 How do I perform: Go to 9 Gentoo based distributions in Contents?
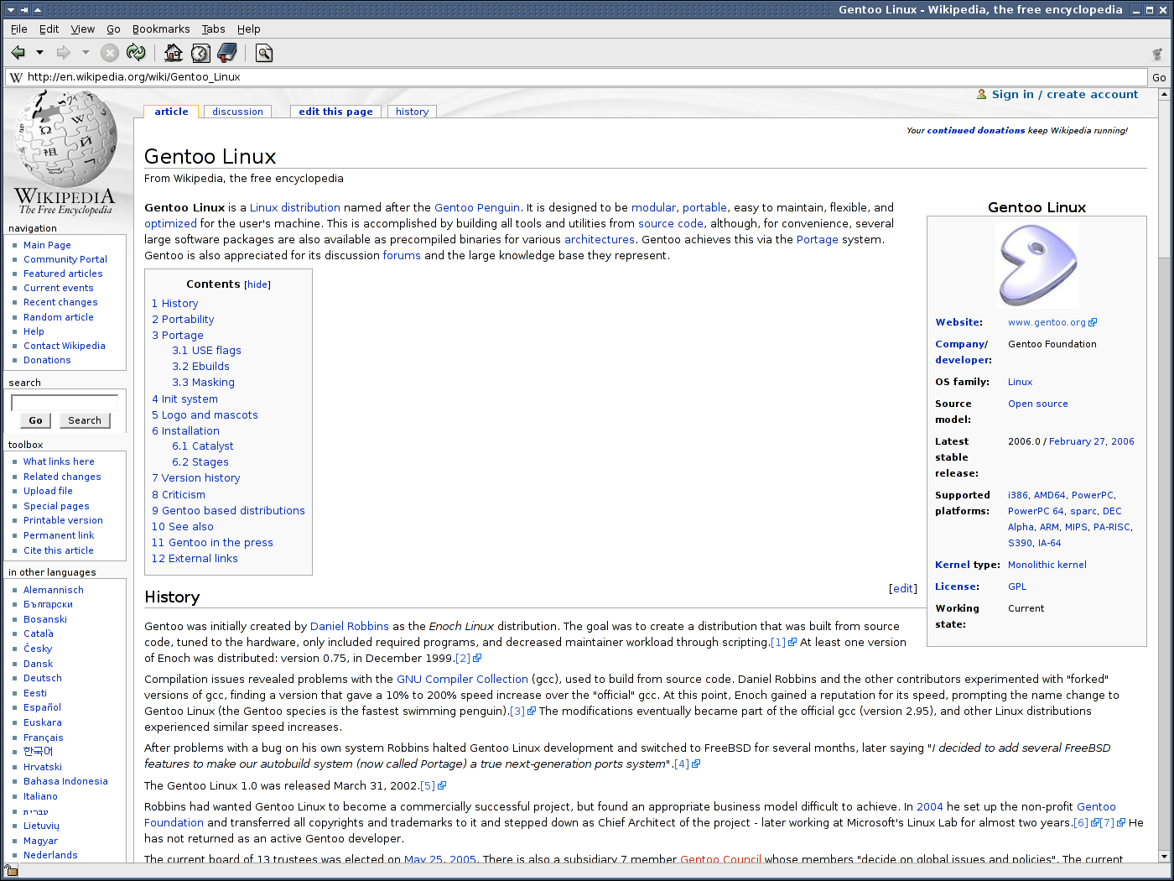[x=228, y=511]
